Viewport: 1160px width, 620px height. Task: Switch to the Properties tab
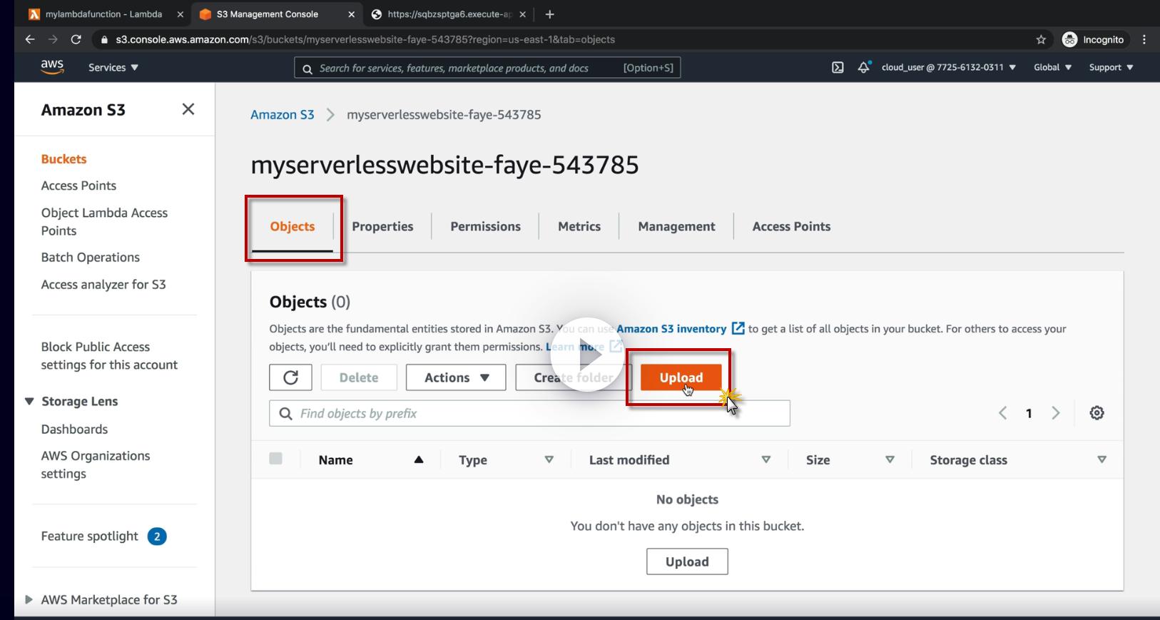click(x=382, y=226)
